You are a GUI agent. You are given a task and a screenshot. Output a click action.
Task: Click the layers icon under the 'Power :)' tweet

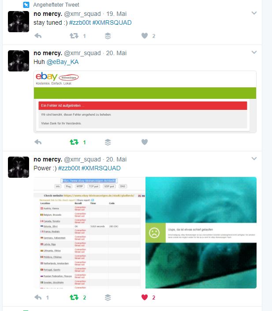click(108, 297)
